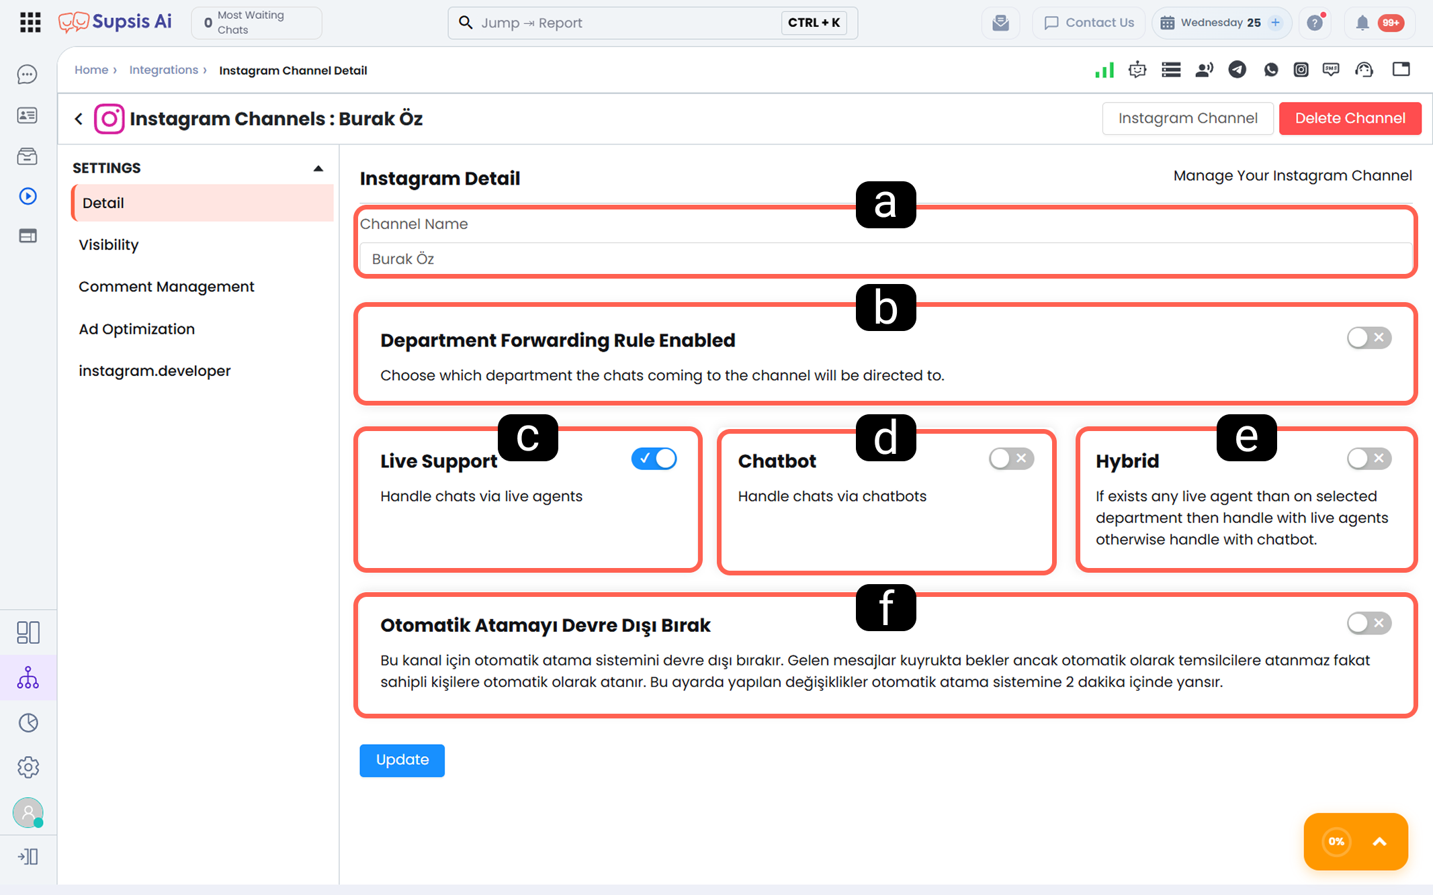Viewport: 1433px width, 895px height.
Task: Click the headset support icon in toolbar
Action: [x=1364, y=70]
